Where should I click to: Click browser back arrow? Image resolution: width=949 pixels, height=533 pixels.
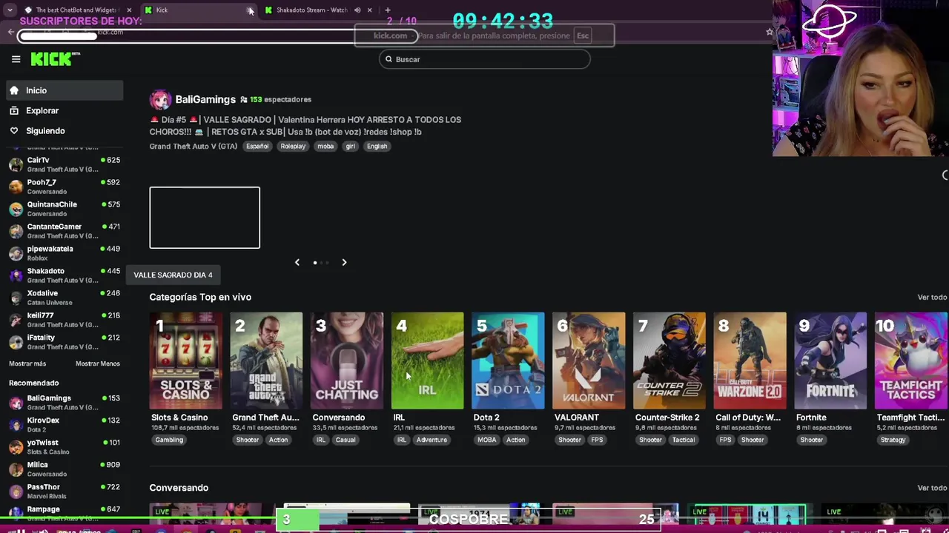pos(10,32)
